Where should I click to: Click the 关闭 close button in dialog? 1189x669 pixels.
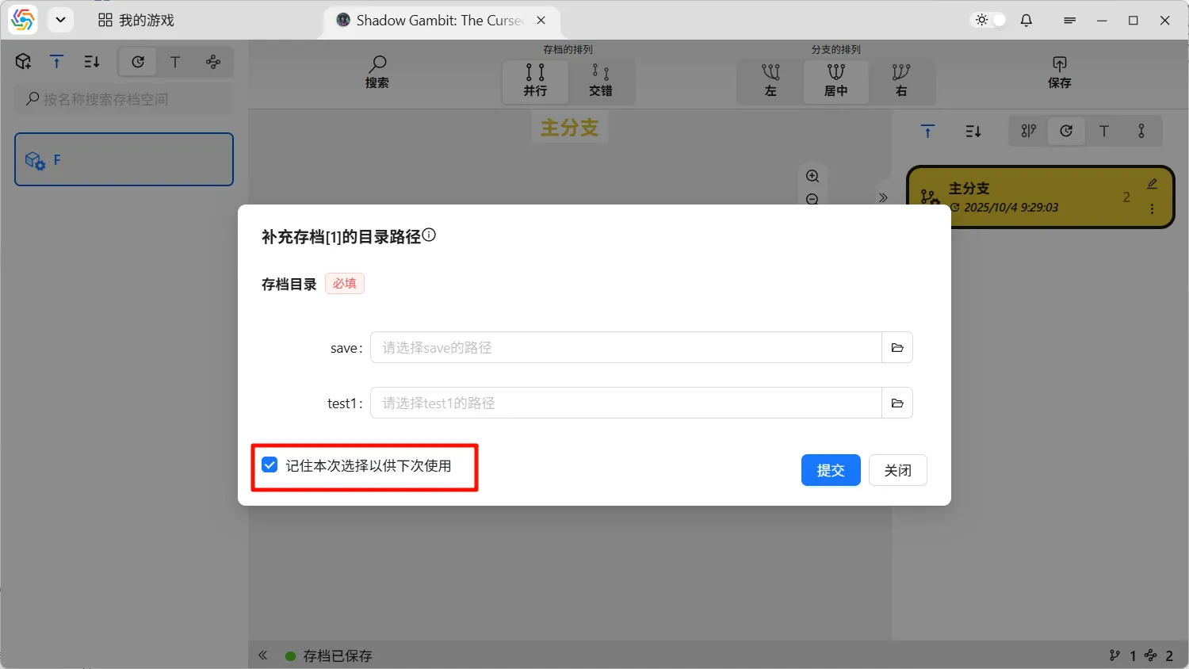897,470
